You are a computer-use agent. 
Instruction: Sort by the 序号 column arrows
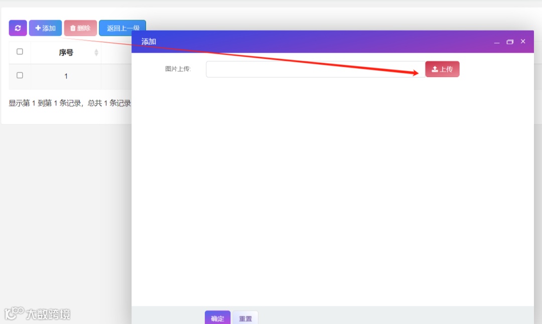pos(96,52)
